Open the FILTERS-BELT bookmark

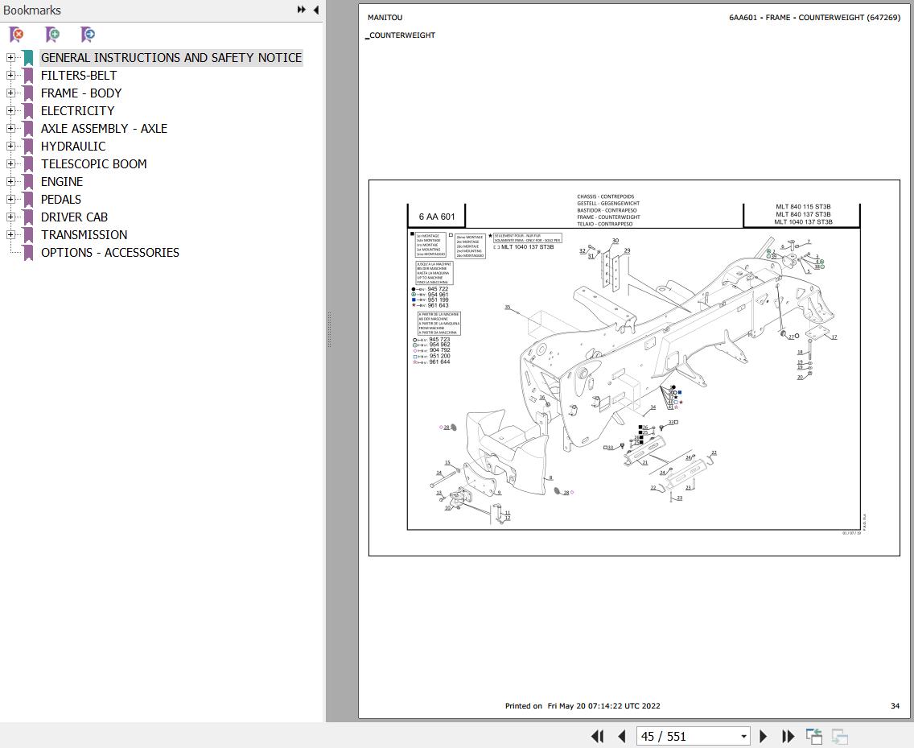[x=79, y=75]
